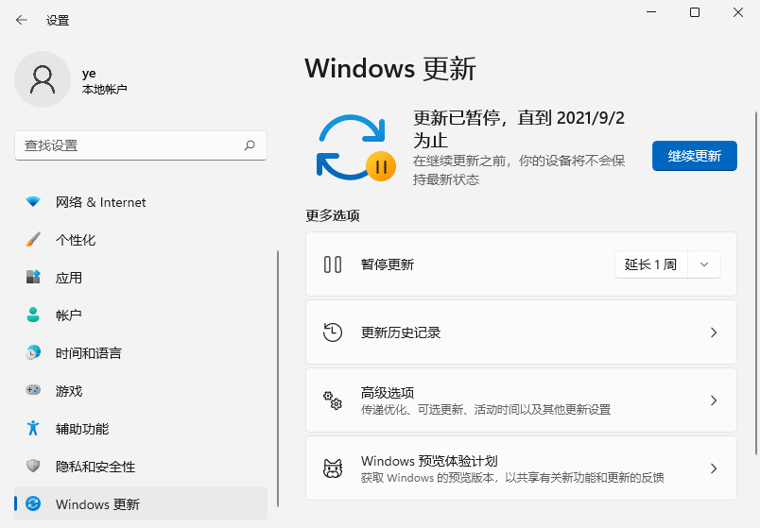Click the Insider Program cat icon
The image size is (760, 528).
[333, 468]
